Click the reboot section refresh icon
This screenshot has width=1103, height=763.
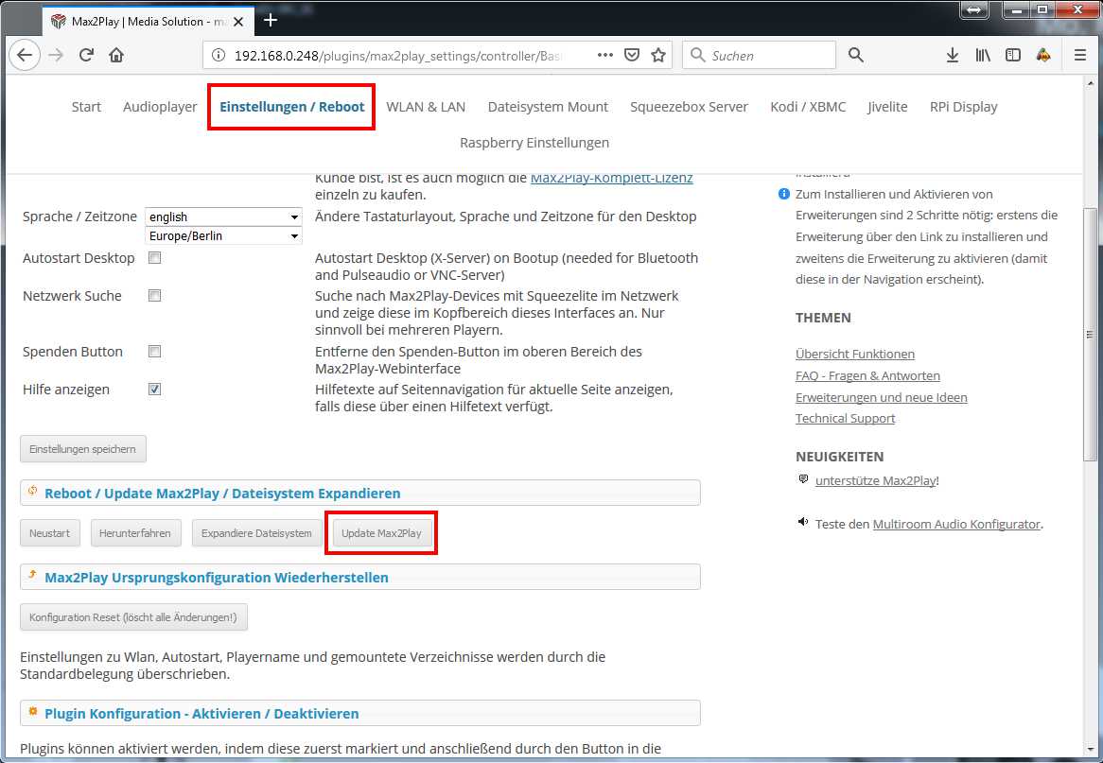pos(32,492)
